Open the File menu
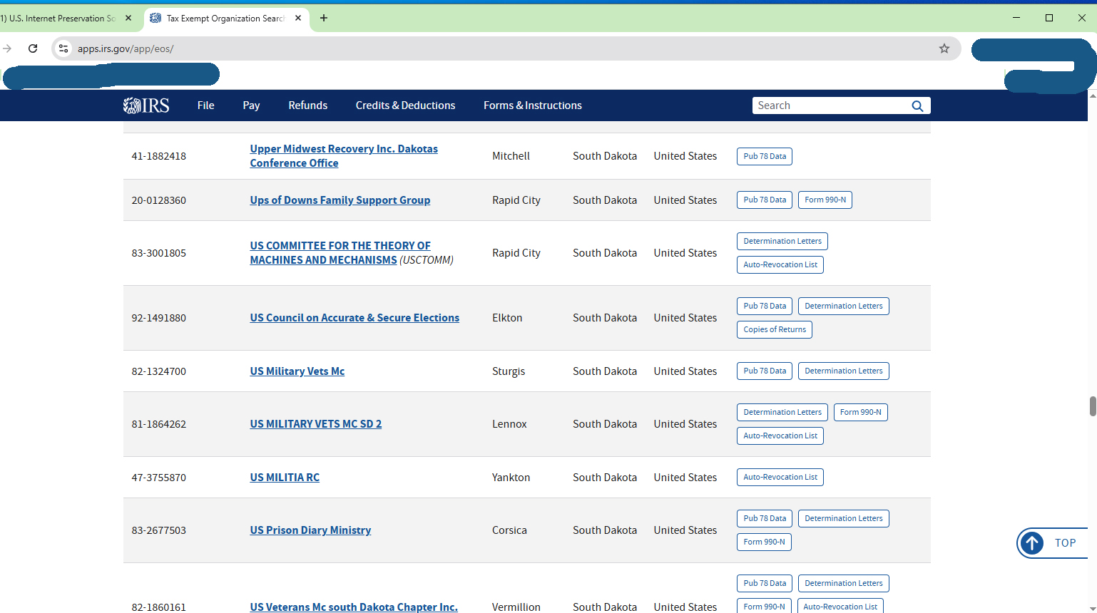Viewport: 1097px width, 613px height. coord(205,105)
